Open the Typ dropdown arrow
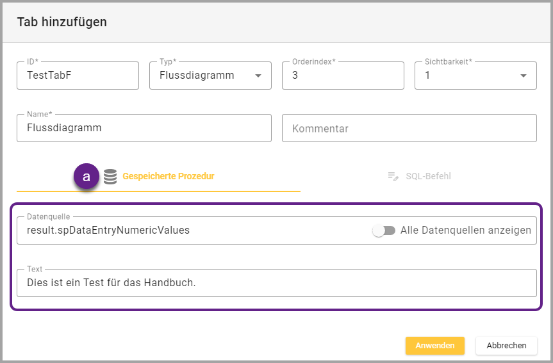 [x=258, y=76]
